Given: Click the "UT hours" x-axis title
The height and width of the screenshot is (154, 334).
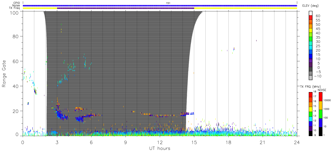Looking at the screenshot, I should coord(159,149).
